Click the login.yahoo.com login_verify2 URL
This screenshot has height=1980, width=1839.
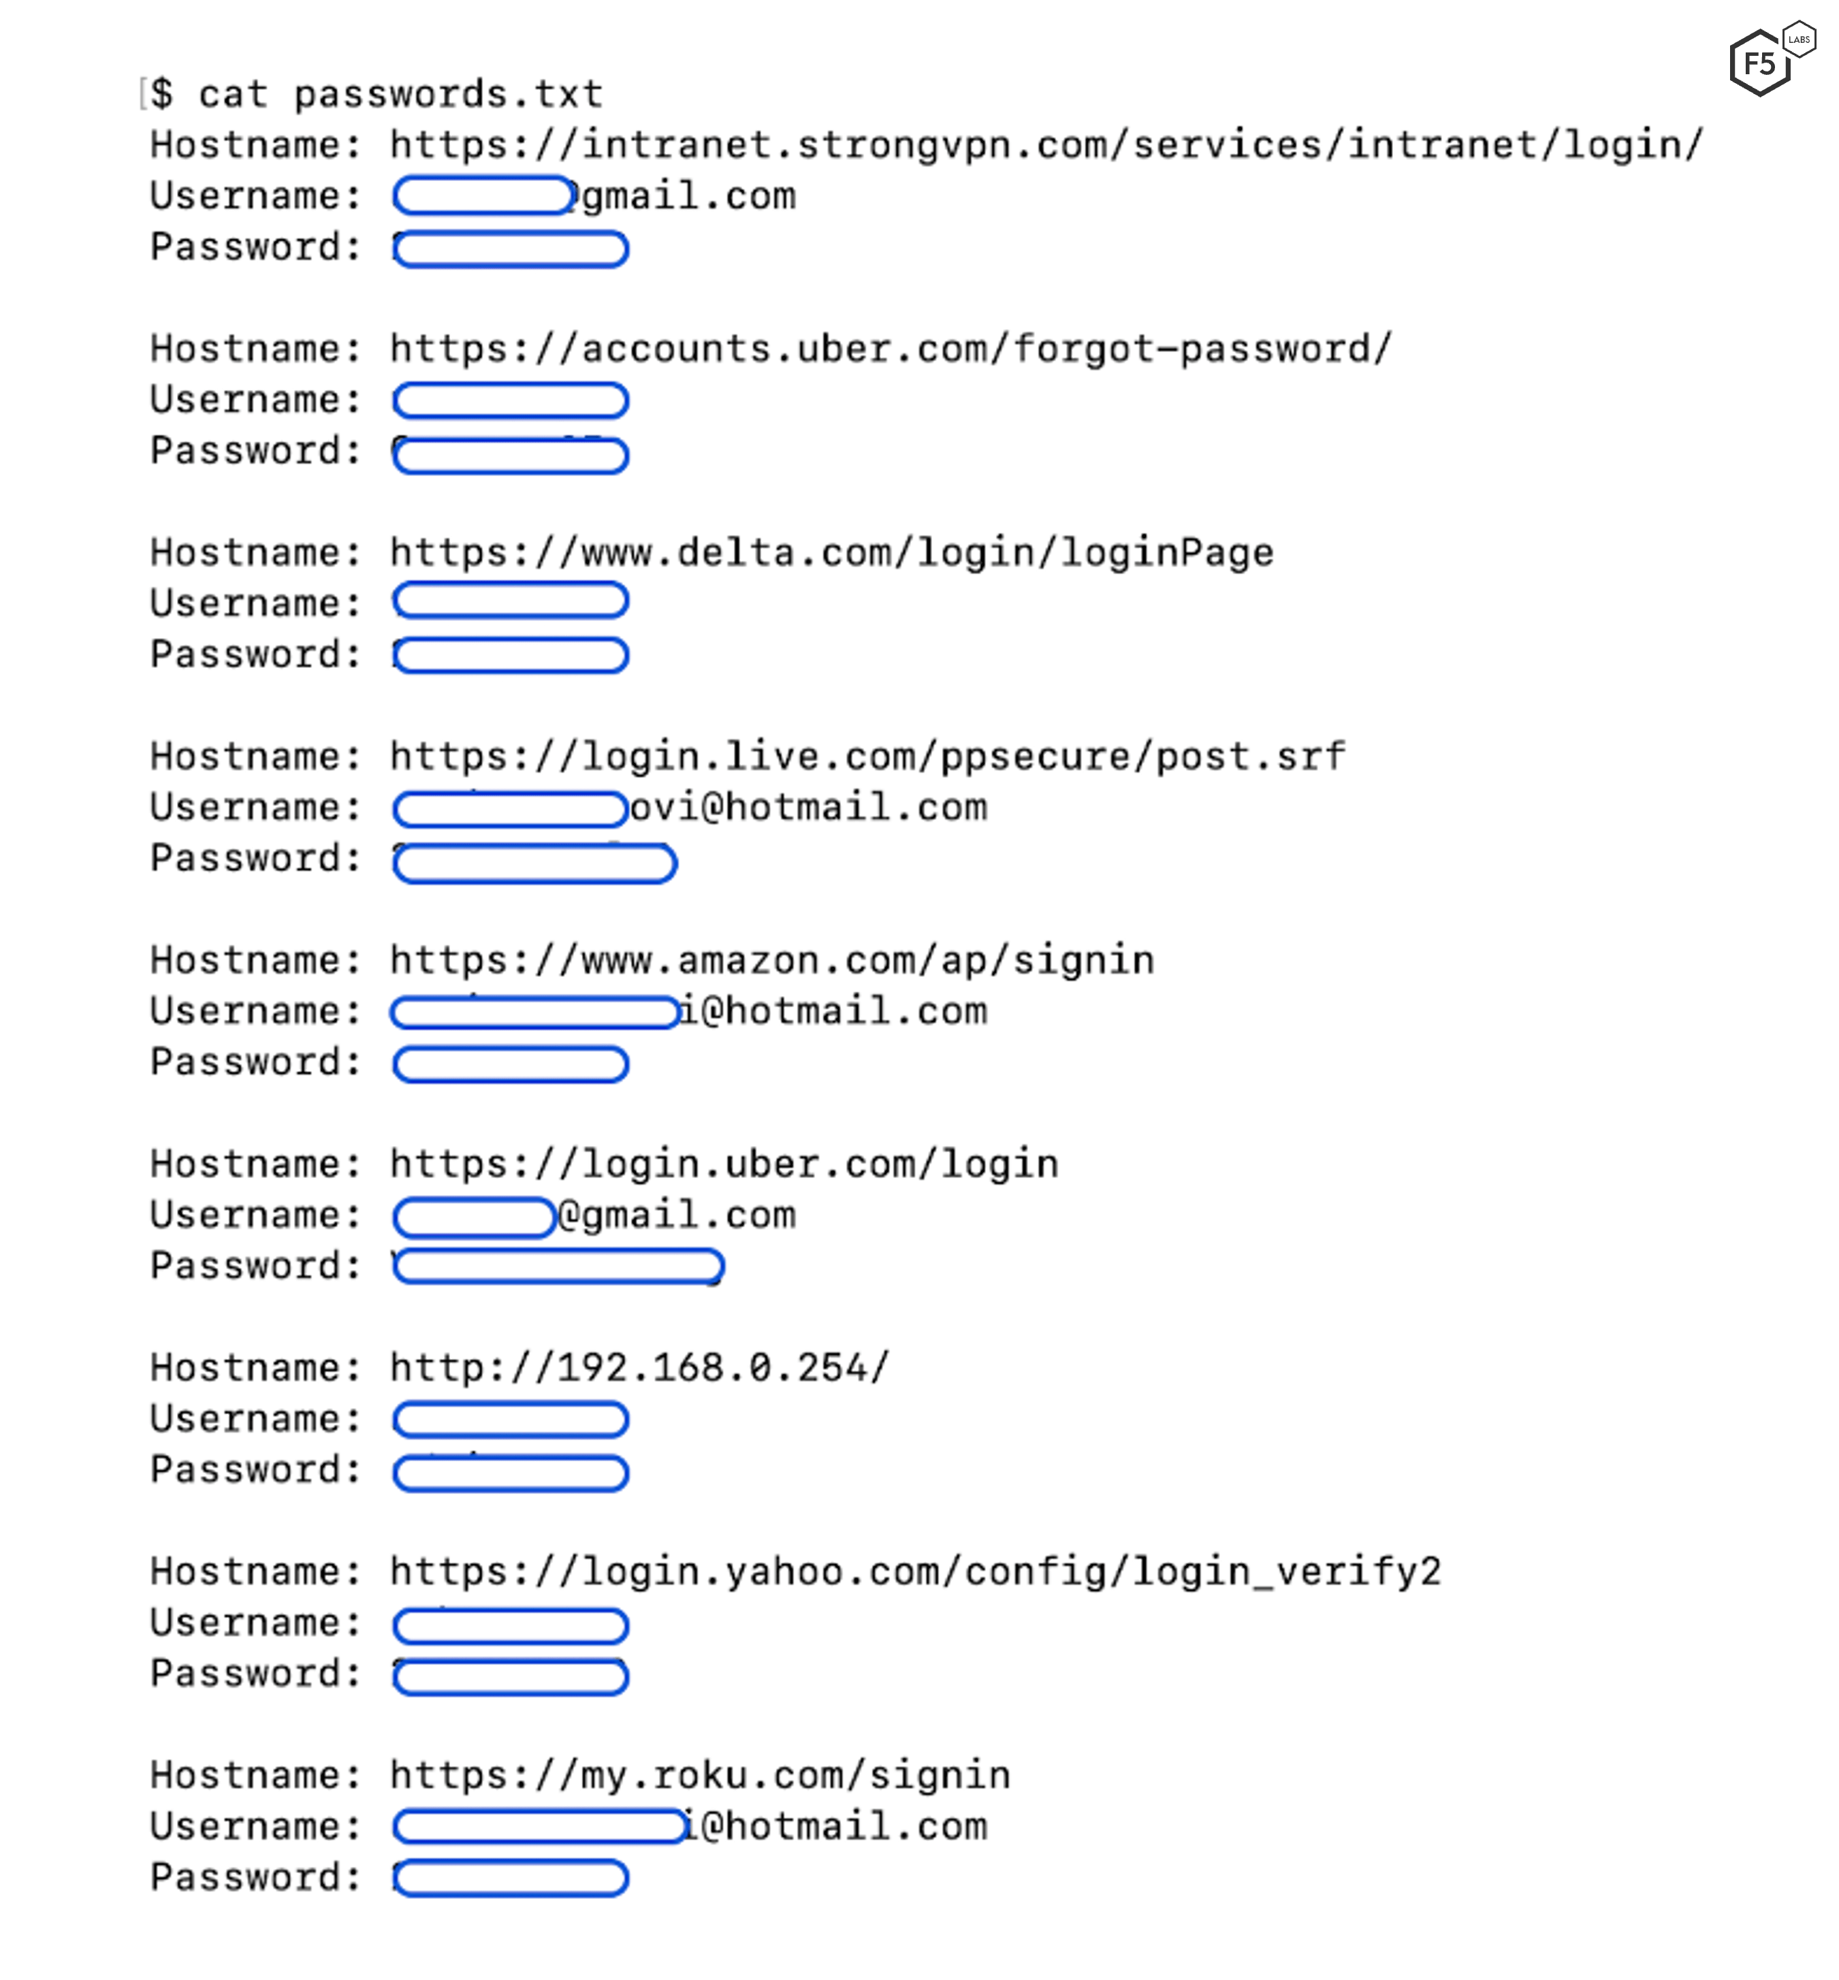[x=914, y=1573]
